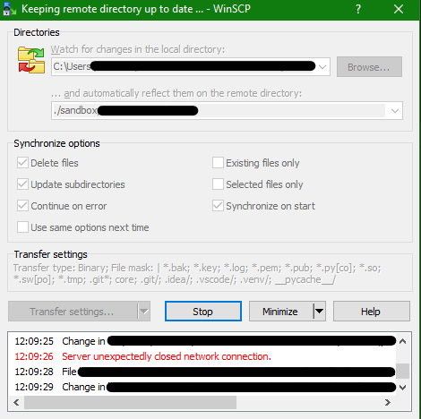Open the Minimize button dropdown arrow
This screenshot has width=421, height=419.
(x=320, y=312)
